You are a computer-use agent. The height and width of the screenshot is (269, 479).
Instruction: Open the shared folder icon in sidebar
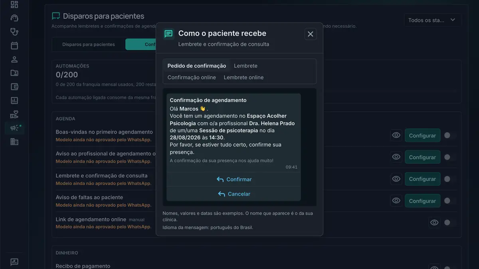click(14, 73)
